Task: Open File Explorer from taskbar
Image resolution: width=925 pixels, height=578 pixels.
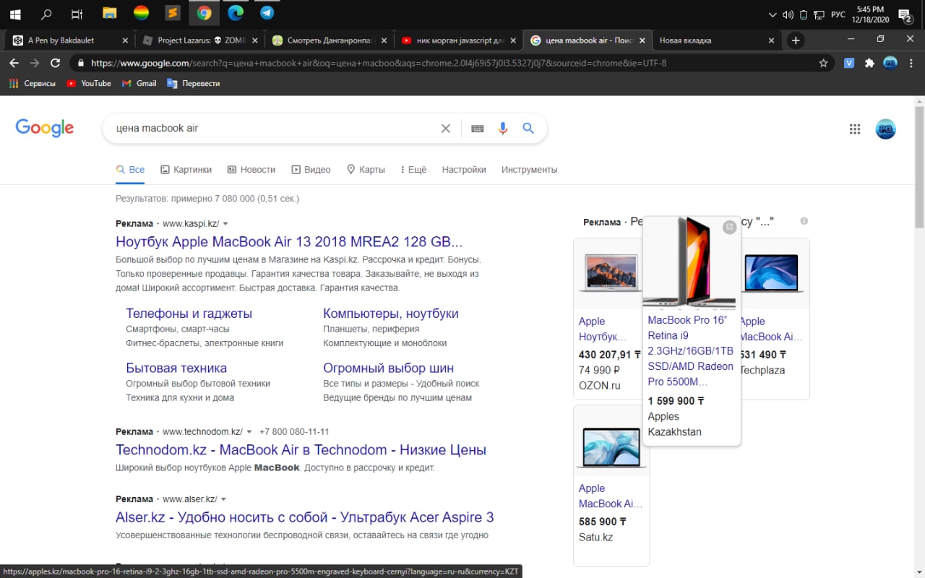Action: tap(109, 13)
